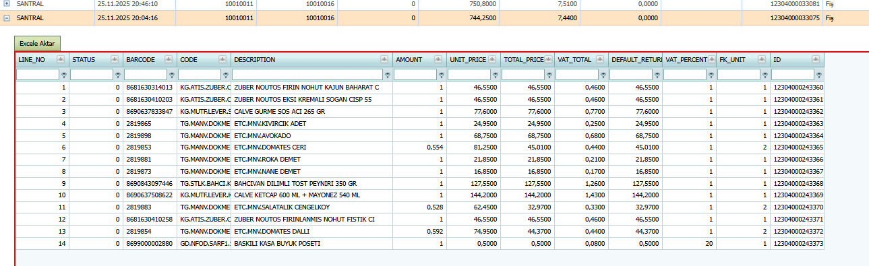Click the pin icon in FK_UNIT column header
869x266 pixels.
coord(762,60)
